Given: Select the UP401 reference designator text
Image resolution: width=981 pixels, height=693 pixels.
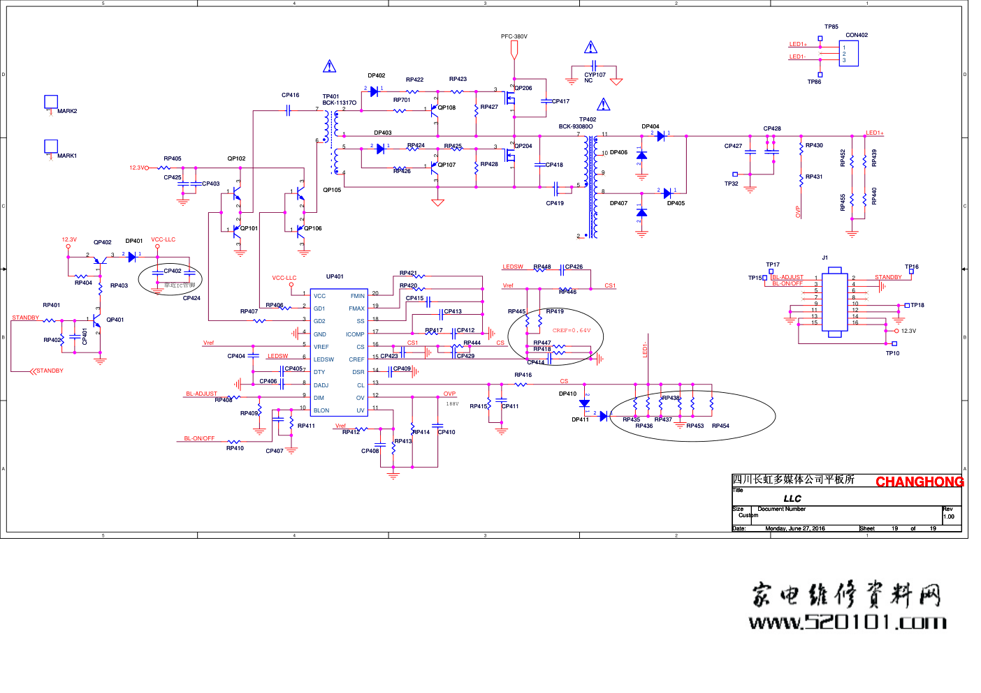Looking at the screenshot, I should coord(335,276).
